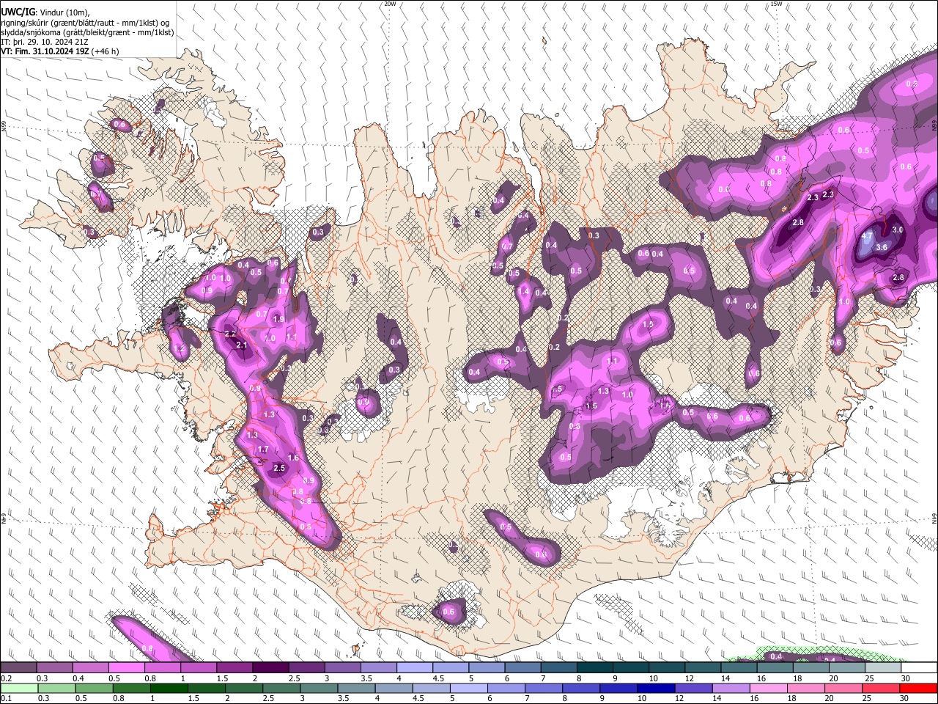
Task: Select the rigning/skúrir legend description line
Action: pyautogui.click(x=85, y=23)
